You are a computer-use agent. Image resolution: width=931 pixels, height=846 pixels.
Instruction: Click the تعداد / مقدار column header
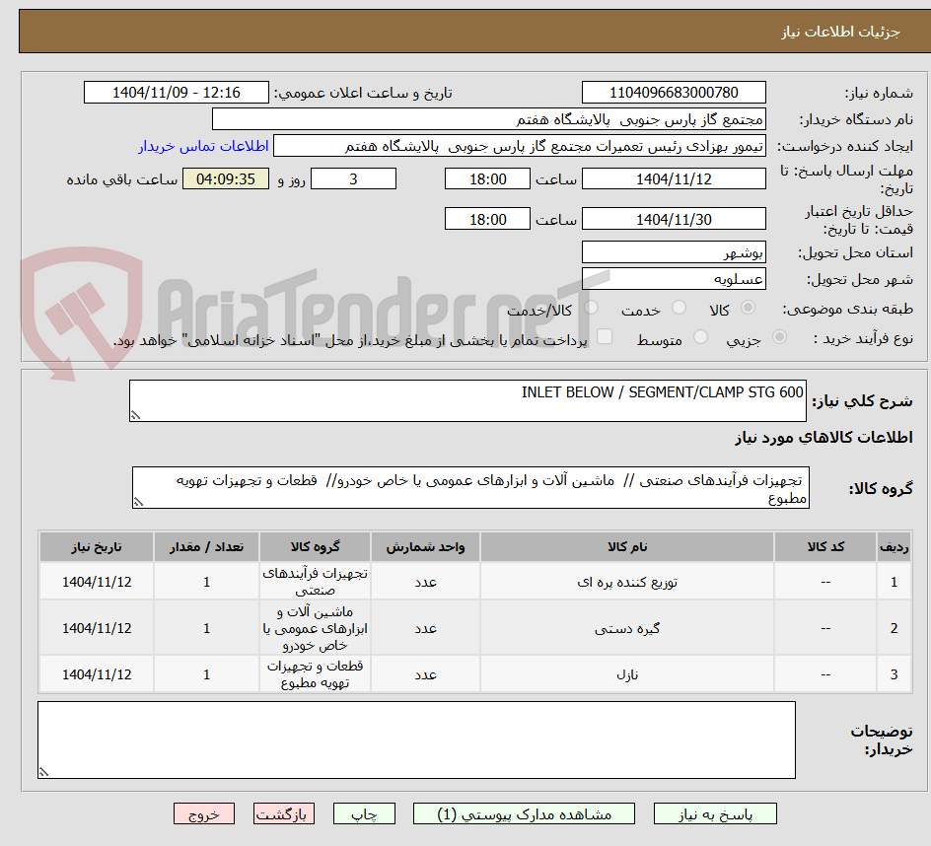(x=207, y=547)
